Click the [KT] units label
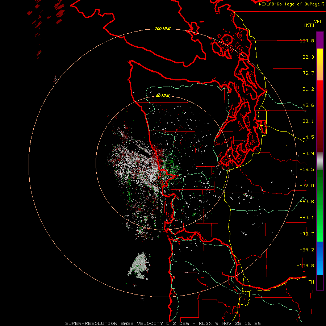326x326 pixels. (309, 25)
